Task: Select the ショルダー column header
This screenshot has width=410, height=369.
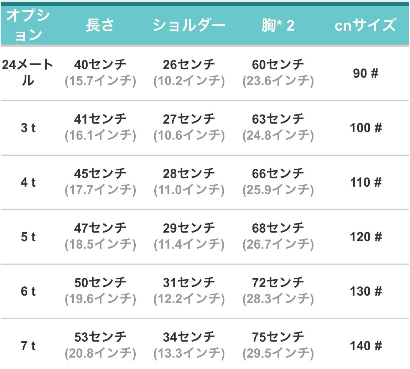Action: tap(189, 25)
